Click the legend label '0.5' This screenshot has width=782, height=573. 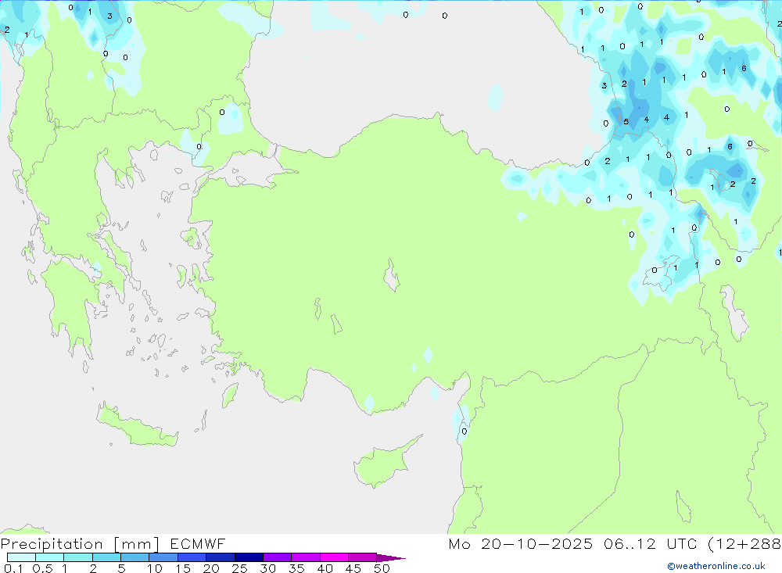(x=43, y=568)
